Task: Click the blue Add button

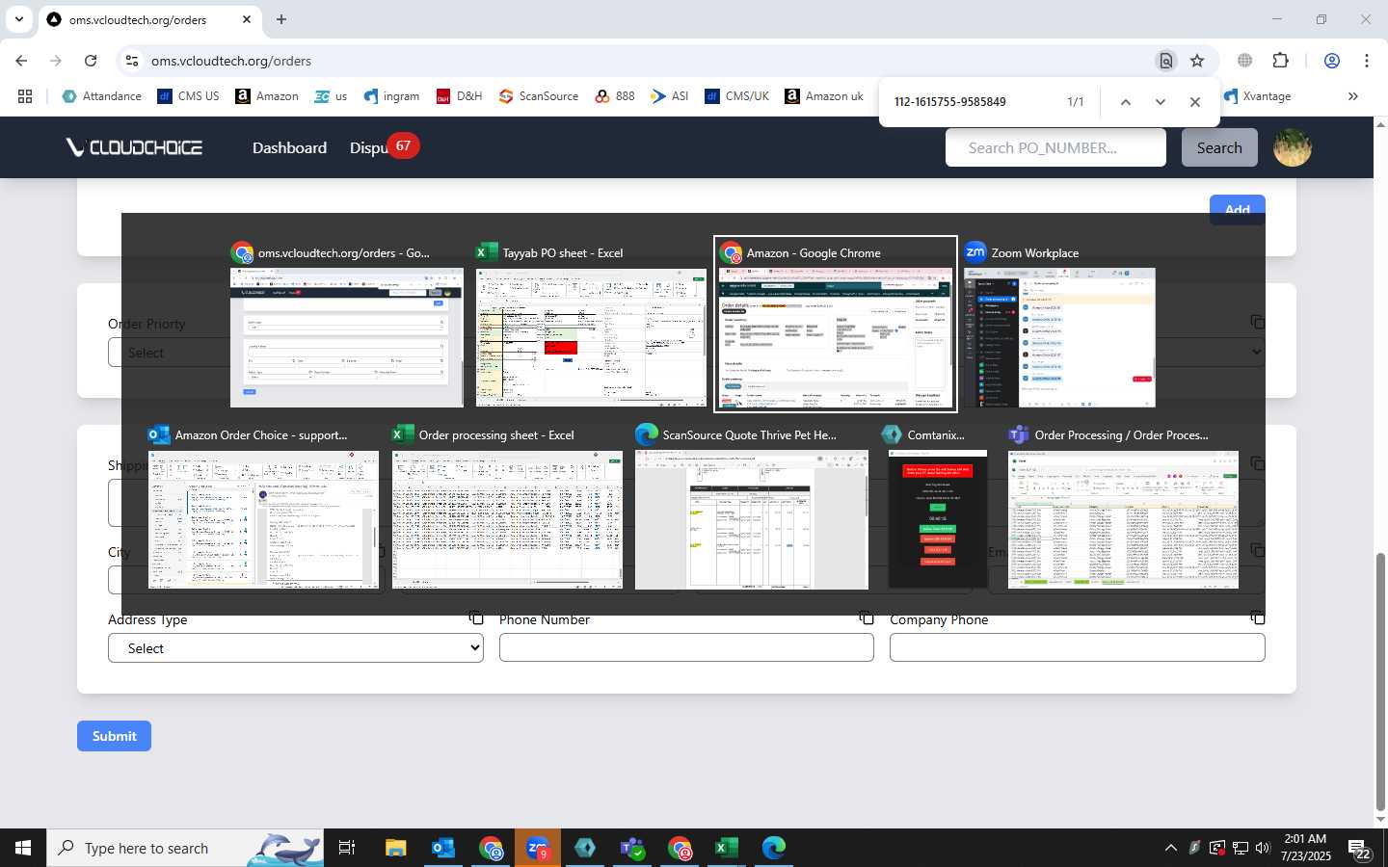Action: coord(1238,209)
